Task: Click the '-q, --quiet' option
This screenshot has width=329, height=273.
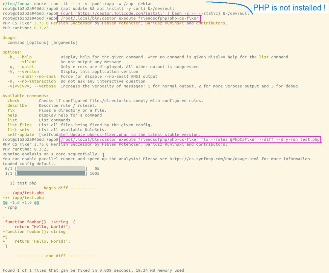Action: point(21,67)
